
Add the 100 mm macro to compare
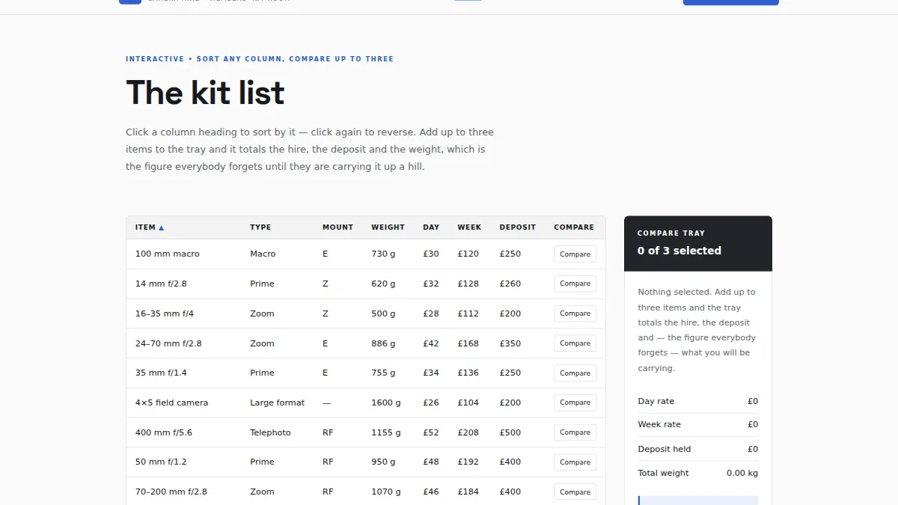pos(575,254)
